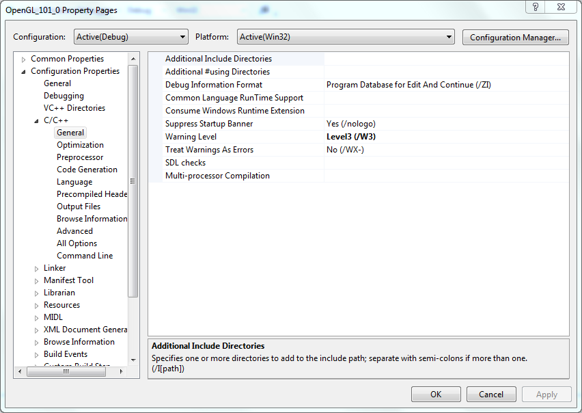Viewport: 582px width, 413px height.
Task: Click the tree scrollbar up arrow
Action: click(133, 59)
